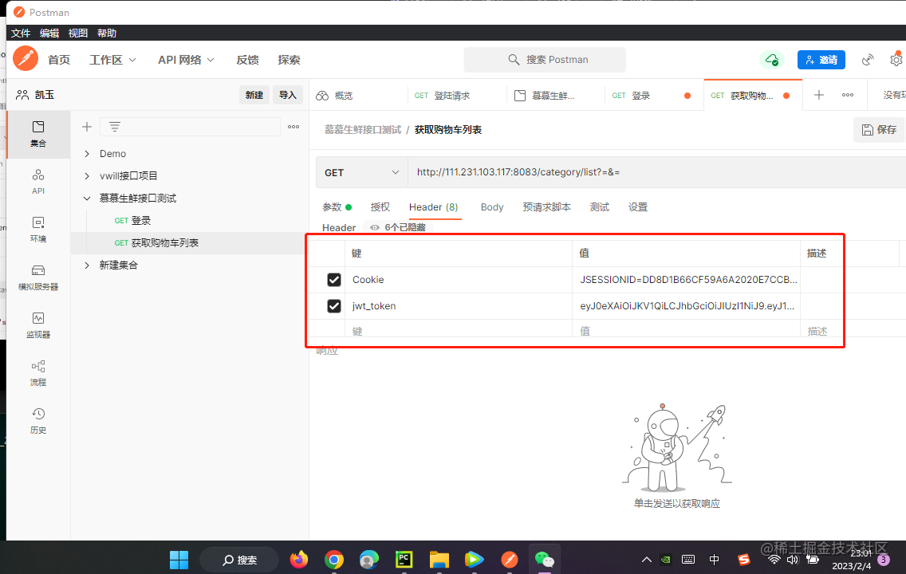The image size is (906, 574).
Task: Show the 6 hidden headers
Action: click(398, 227)
